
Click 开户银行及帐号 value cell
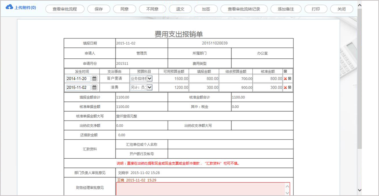coord(230,154)
